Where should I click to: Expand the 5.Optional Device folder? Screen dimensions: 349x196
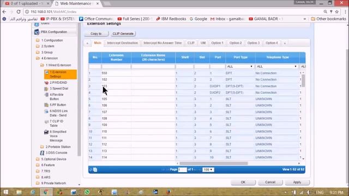[x=38, y=159]
